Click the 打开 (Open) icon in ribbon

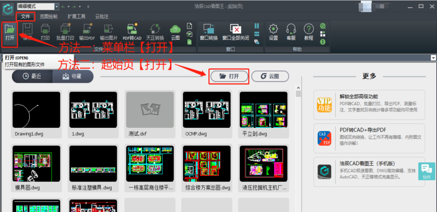click(10, 32)
